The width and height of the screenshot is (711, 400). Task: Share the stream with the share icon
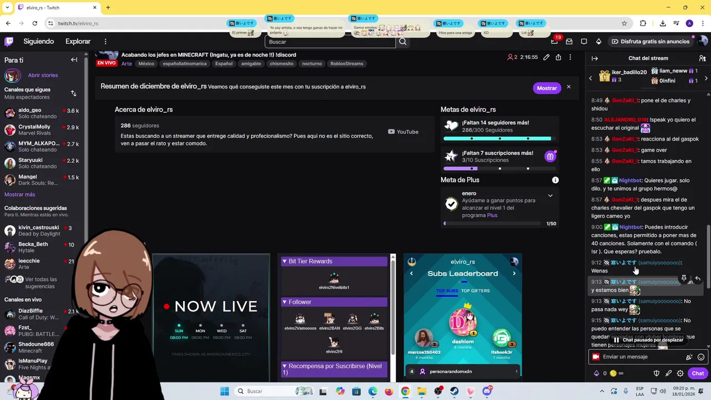pos(558,57)
